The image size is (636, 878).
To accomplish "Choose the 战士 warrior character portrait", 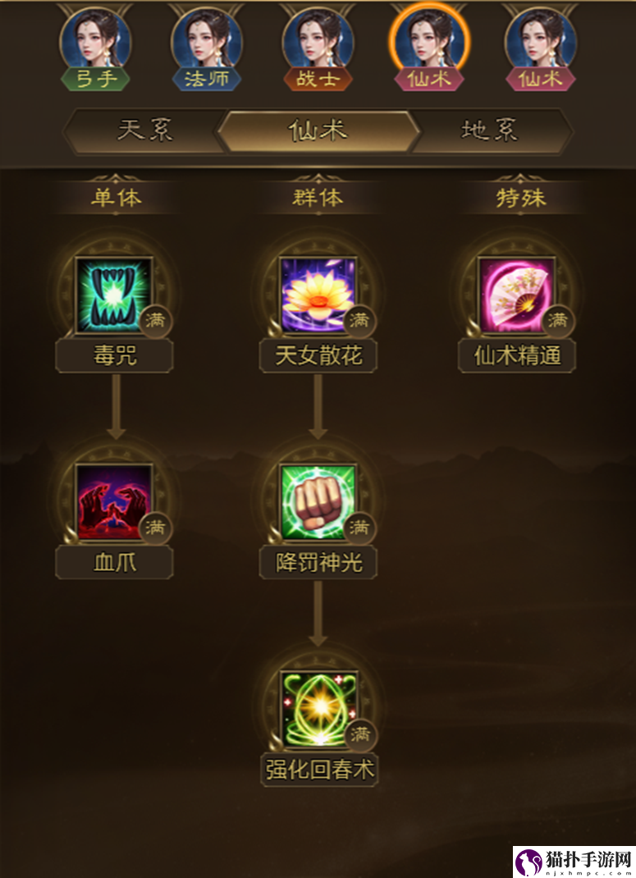I will click(x=318, y=48).
